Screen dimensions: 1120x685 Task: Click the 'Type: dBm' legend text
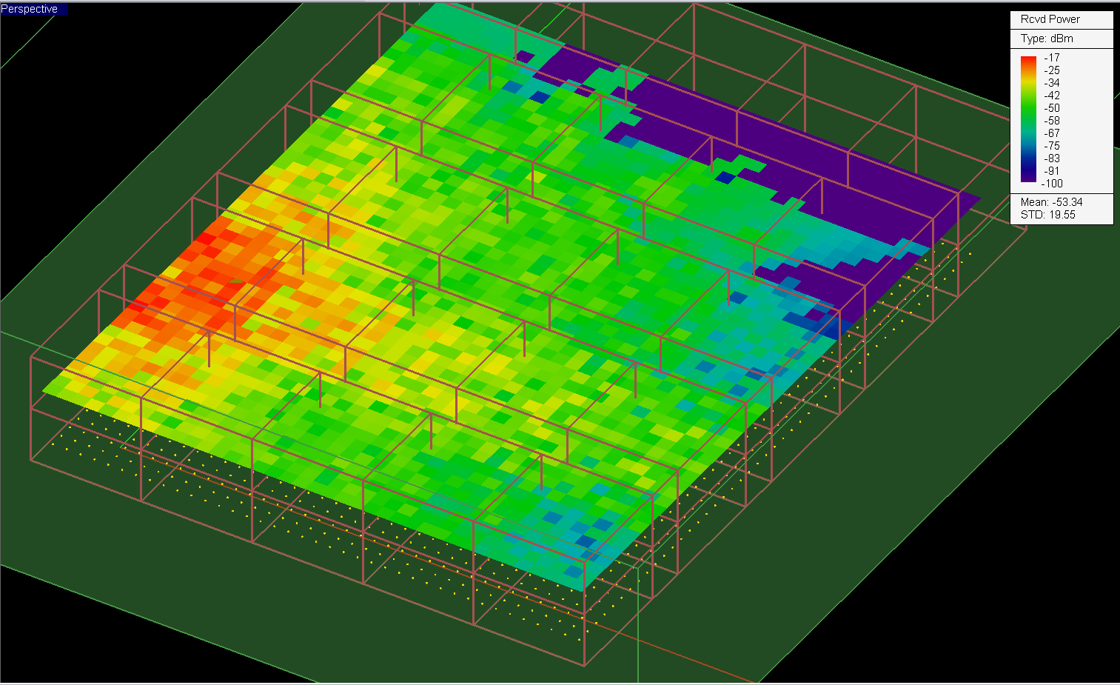1046,39
